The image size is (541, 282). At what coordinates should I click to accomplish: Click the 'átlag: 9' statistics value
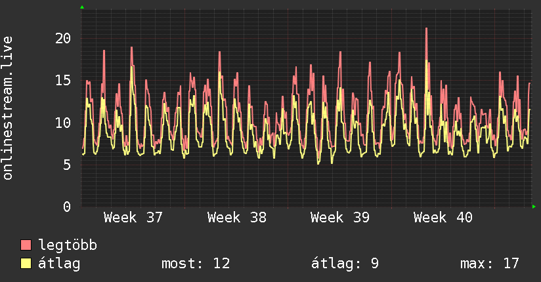(x=345, y=264)
